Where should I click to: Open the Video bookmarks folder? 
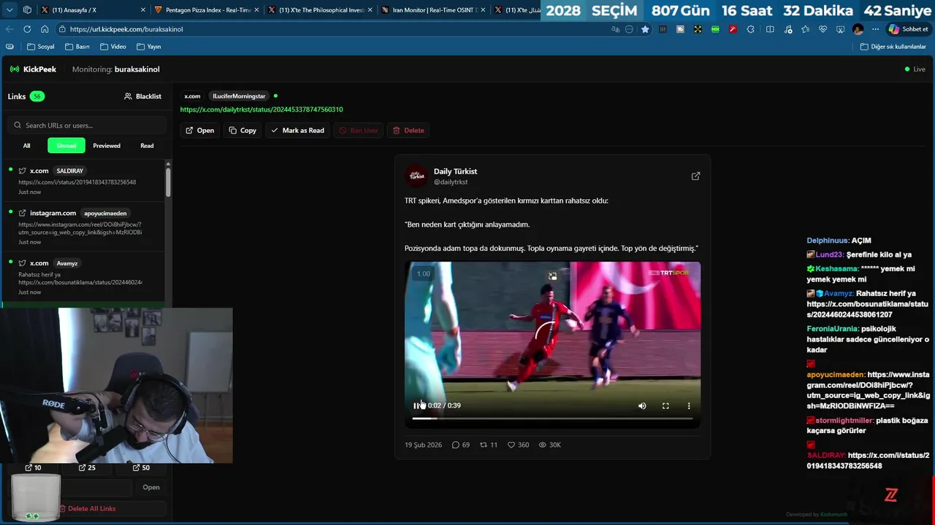coord(113,47)
